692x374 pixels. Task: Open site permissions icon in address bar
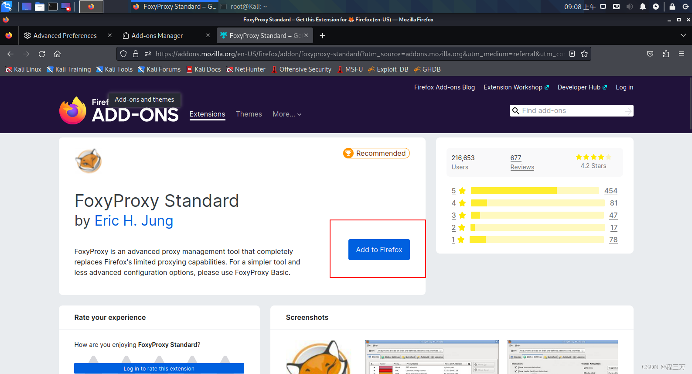click(148, 54)
